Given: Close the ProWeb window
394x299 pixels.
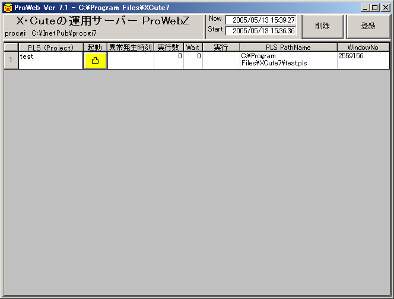Looking at the screenshot, I should 386,8.
